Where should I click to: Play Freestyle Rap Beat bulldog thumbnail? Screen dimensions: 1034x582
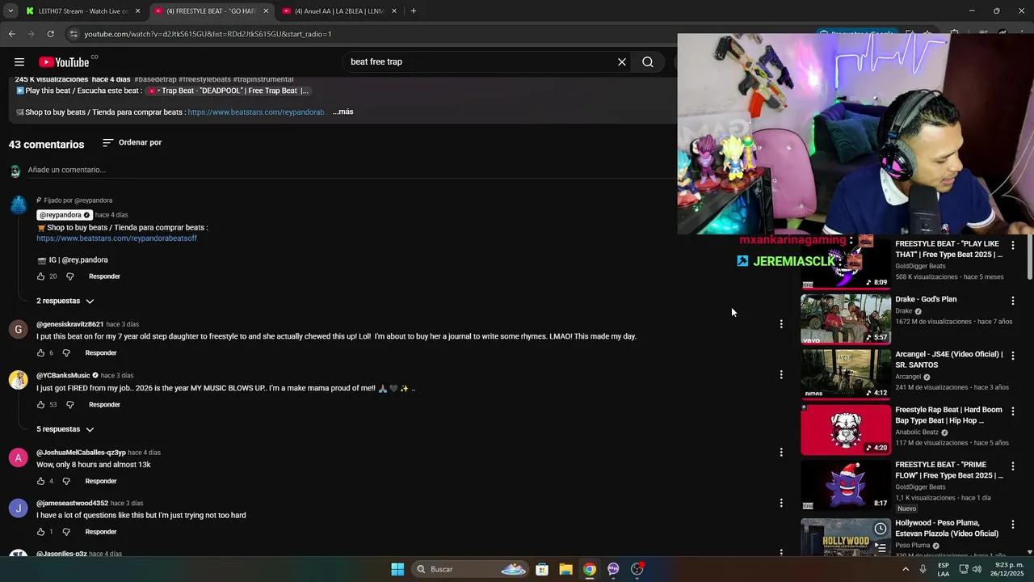(846, 429)
